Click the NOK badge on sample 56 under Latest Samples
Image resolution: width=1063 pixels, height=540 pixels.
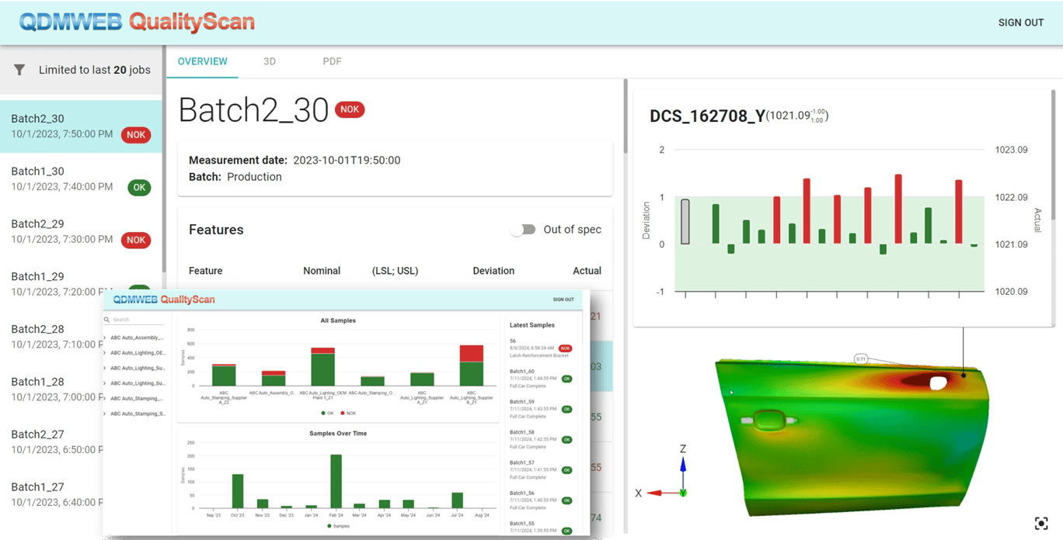[565, 348]
